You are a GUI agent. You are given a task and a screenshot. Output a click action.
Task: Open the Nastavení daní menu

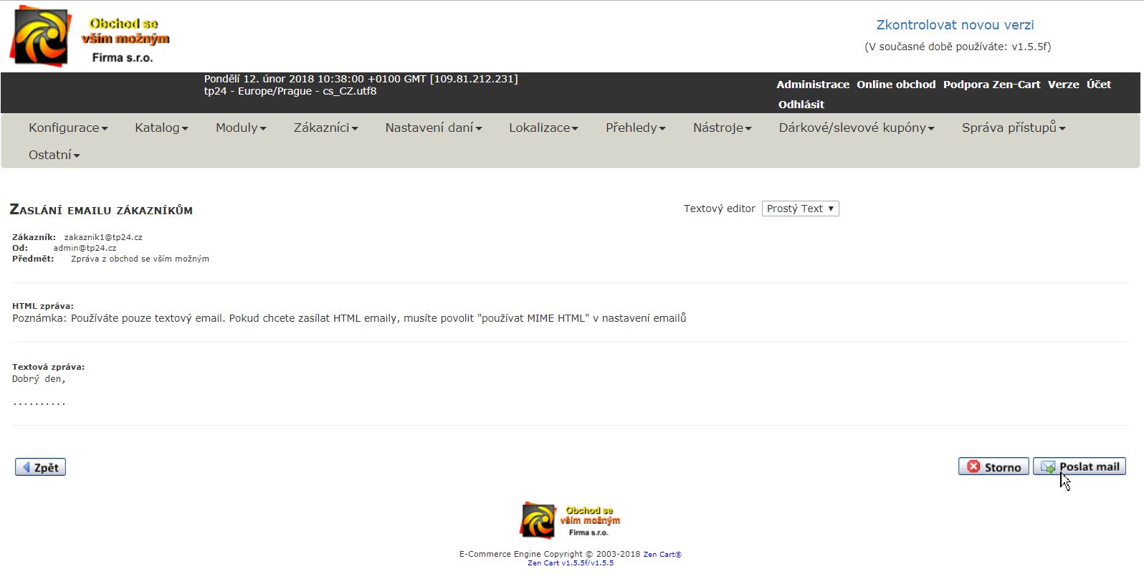pyautogui.click(x=433, y=128)
